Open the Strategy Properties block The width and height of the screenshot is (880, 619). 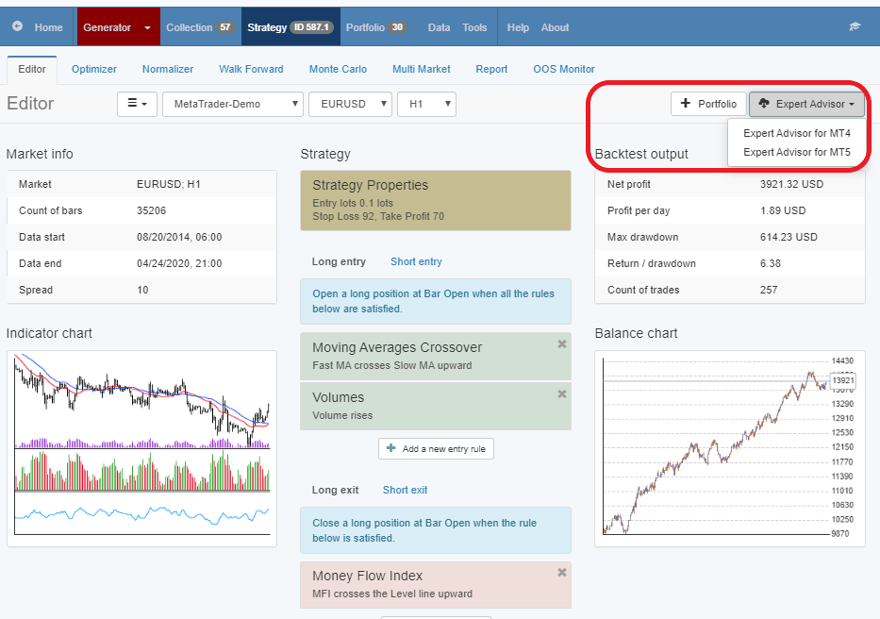[x=436, y=200]
